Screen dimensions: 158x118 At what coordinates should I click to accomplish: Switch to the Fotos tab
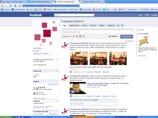[x=85, y=25]
